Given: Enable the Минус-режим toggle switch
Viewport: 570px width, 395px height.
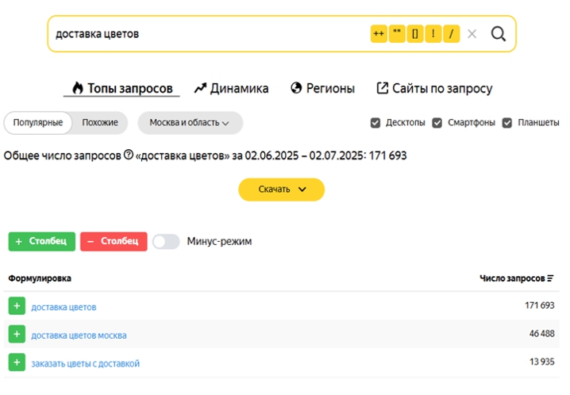Looking at the screenshot, I should coord(166,241).
